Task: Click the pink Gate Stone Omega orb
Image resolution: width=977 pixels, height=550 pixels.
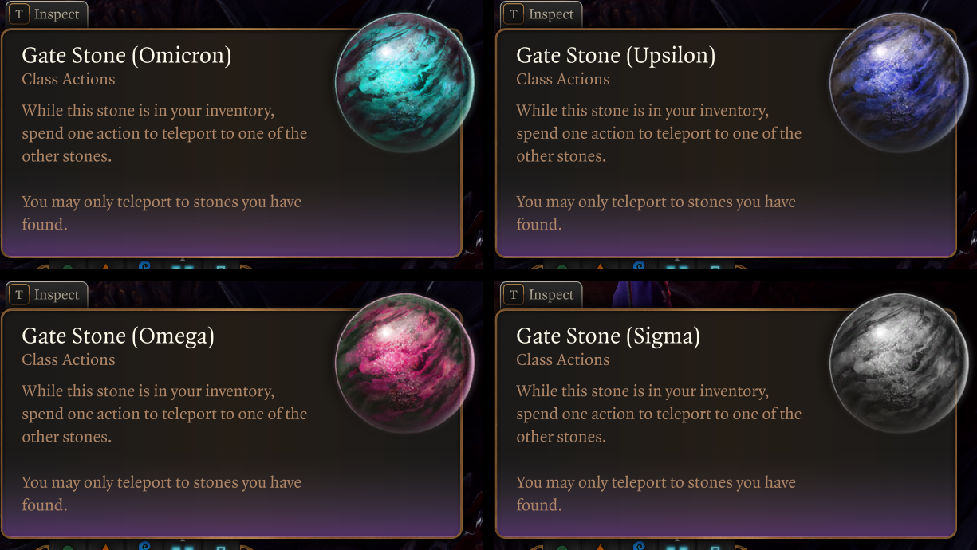Action: click(404, 363)
